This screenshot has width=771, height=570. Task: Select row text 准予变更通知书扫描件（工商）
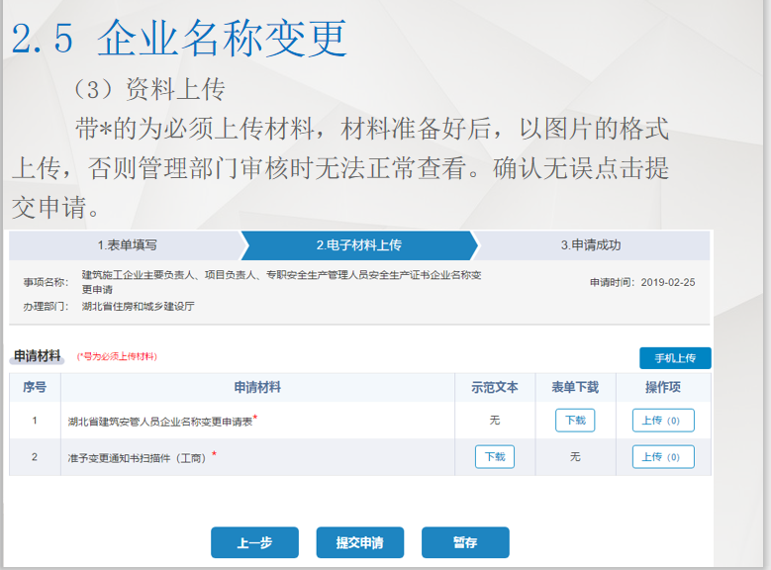[x=138, y=458]
